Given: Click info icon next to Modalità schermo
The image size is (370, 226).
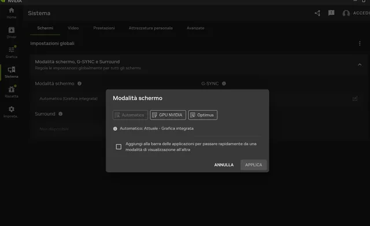Looking at the screenshot, I should (x=80, y=83).
